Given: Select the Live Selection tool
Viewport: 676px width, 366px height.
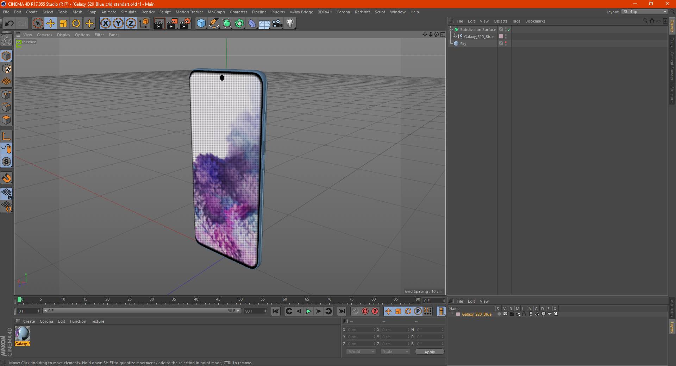Looking at the screenshot, I should pyautogui.click(x=38, y=24).
